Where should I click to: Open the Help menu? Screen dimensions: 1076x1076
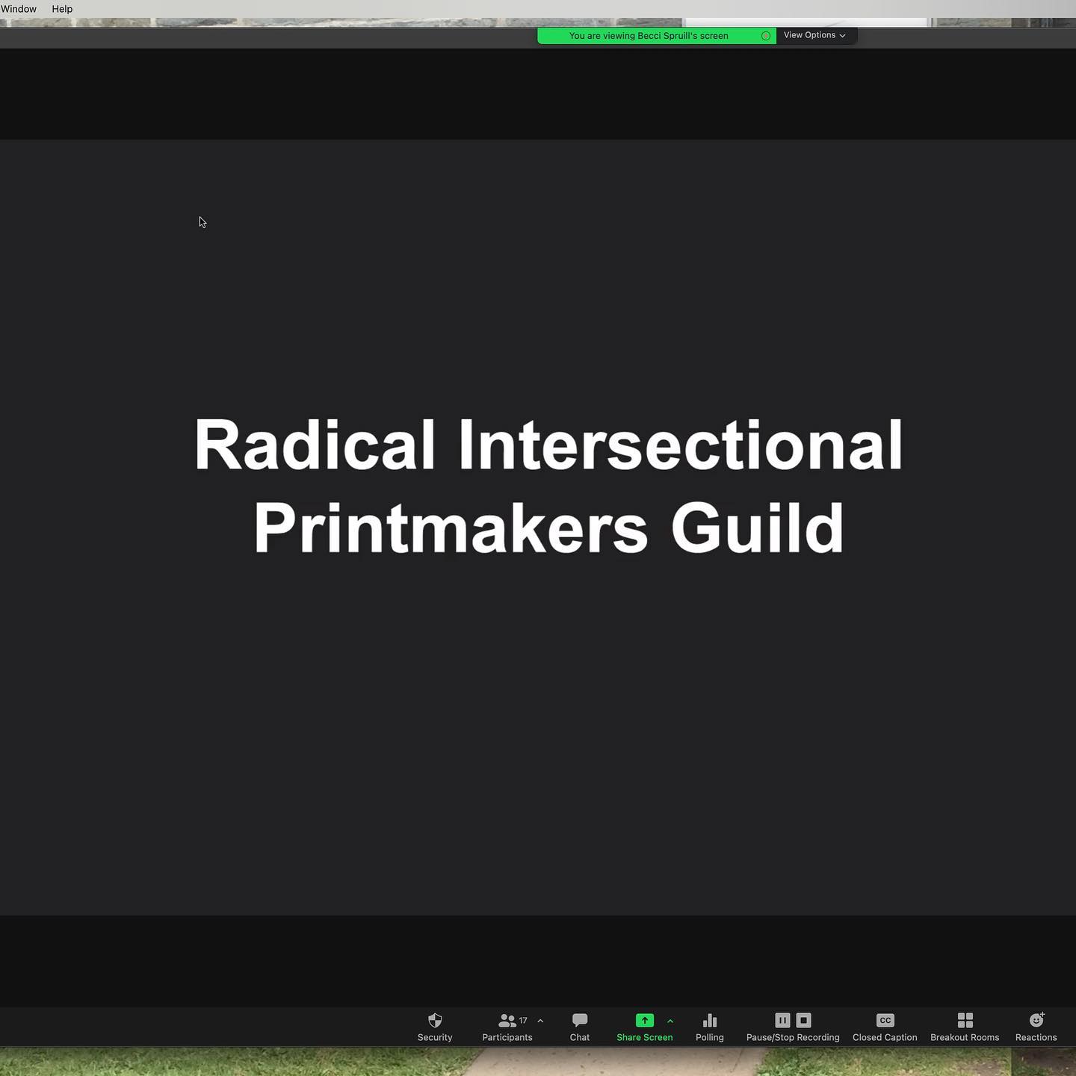(62, 9)
